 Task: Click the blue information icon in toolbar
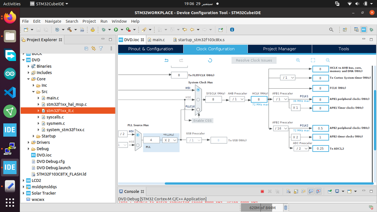(x=232, y=29)
